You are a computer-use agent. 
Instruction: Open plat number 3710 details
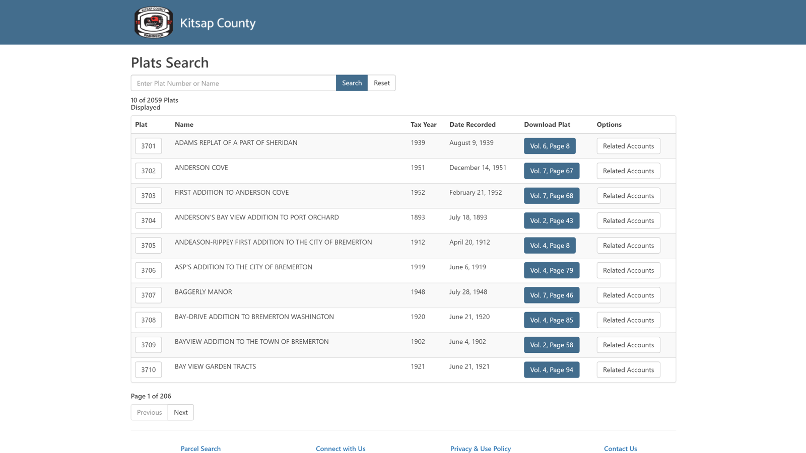pyautogui.click(x=148, y=369)
